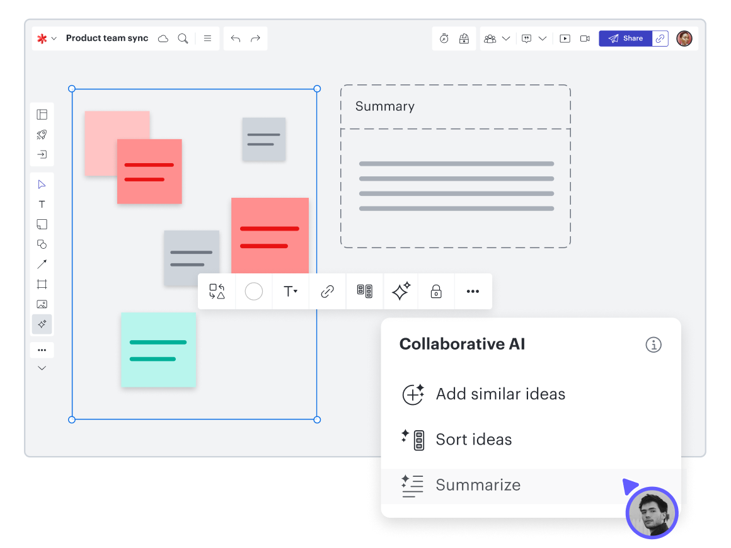Select the Frame tool
The image size is (731, 548).
42,284
